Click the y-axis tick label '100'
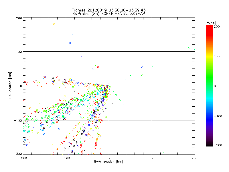The image size is (229, 172). point(19,52)
